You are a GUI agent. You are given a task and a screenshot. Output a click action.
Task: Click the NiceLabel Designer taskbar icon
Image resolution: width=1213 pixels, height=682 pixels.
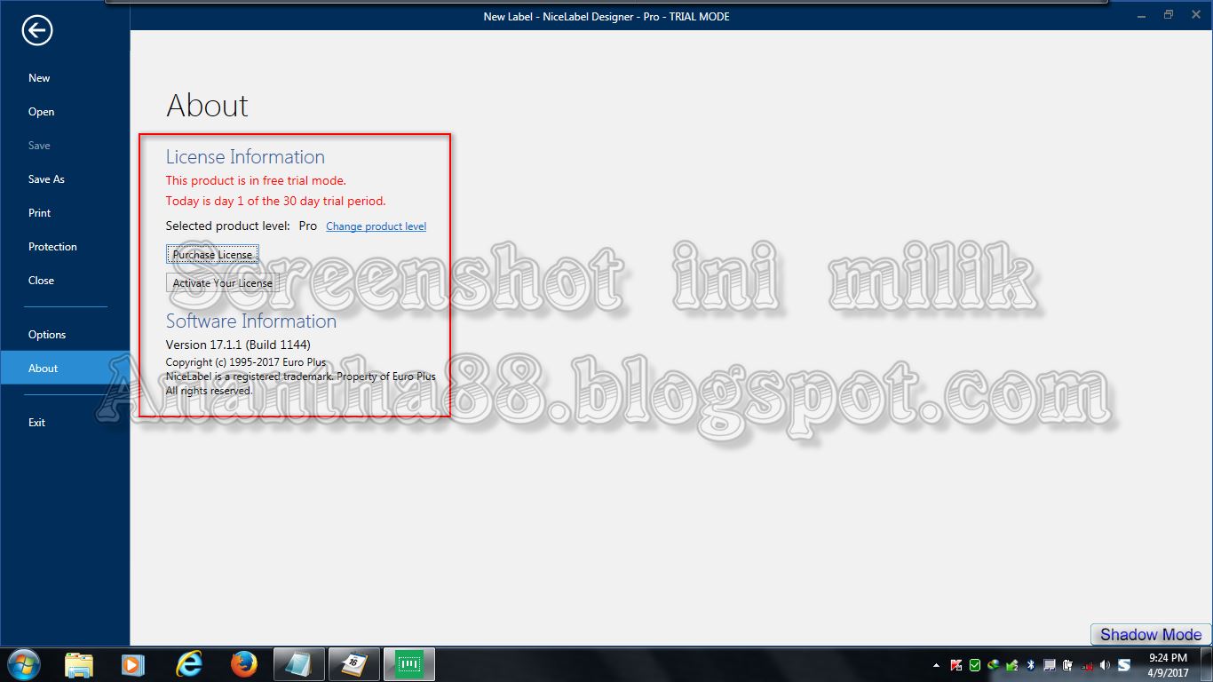(x=408, y=664)
